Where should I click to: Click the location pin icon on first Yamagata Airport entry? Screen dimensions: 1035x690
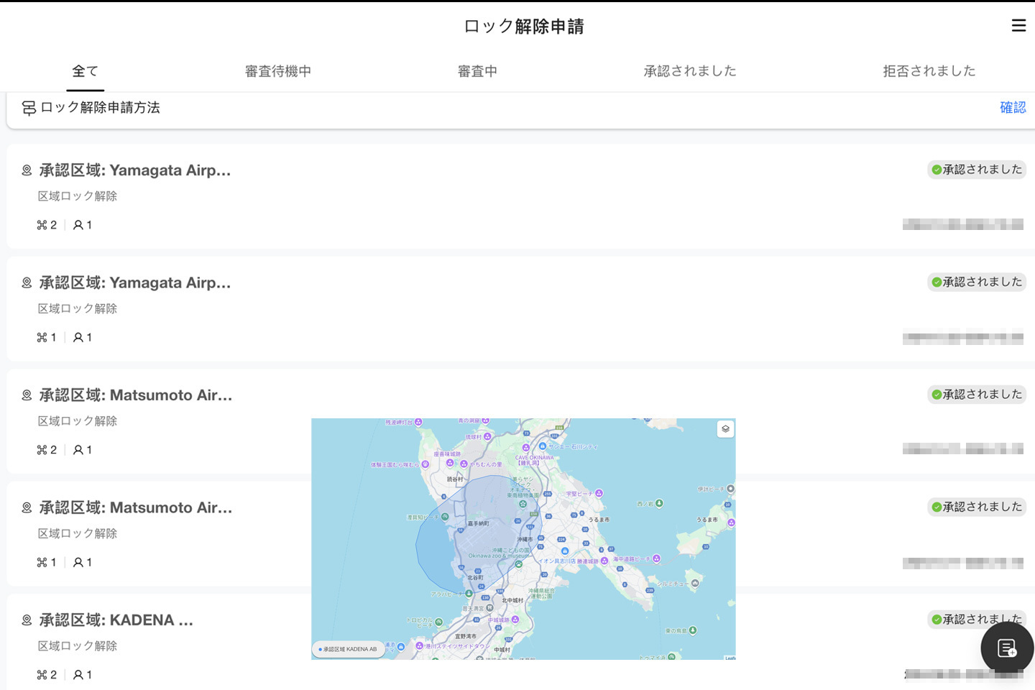26,170
